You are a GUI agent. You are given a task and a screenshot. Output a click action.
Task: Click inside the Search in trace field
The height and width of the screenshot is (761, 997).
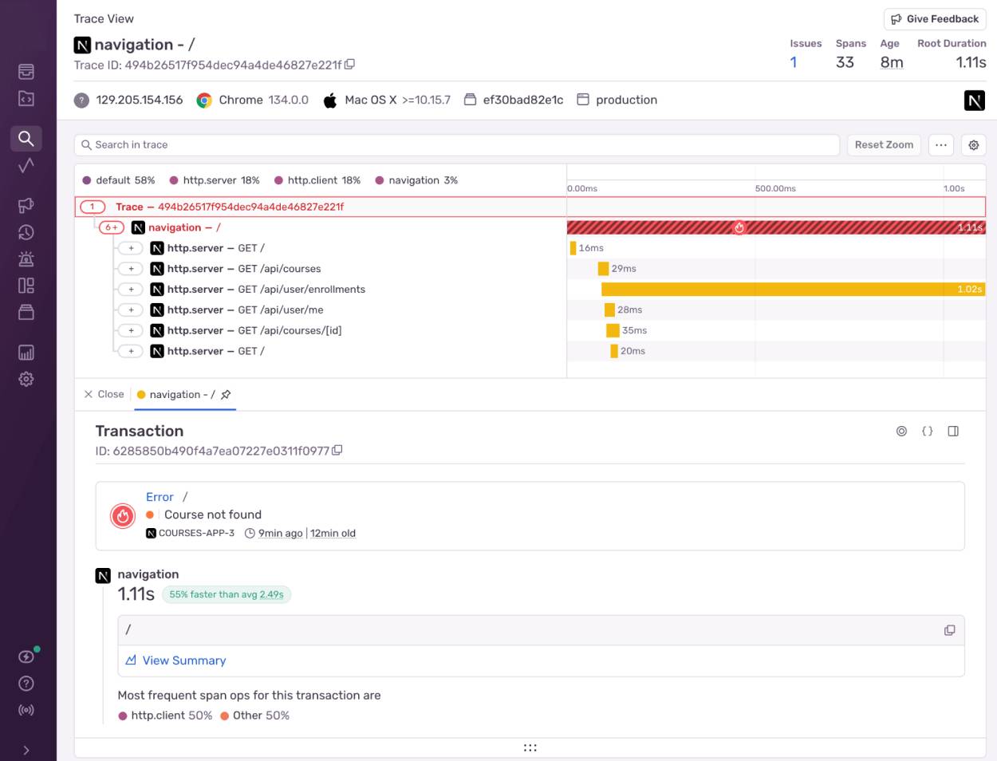[x=319, y=144]
